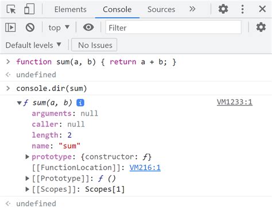The image size is (272, 209).
Task: Click the console.dir(sum) input line
Action: [x=52, y=89]
